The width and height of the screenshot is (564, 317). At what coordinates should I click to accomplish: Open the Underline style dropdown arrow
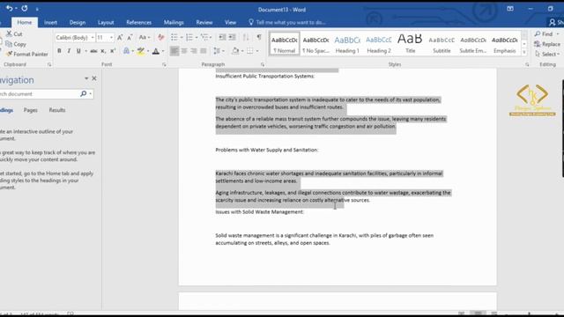[x=85, y=51]
